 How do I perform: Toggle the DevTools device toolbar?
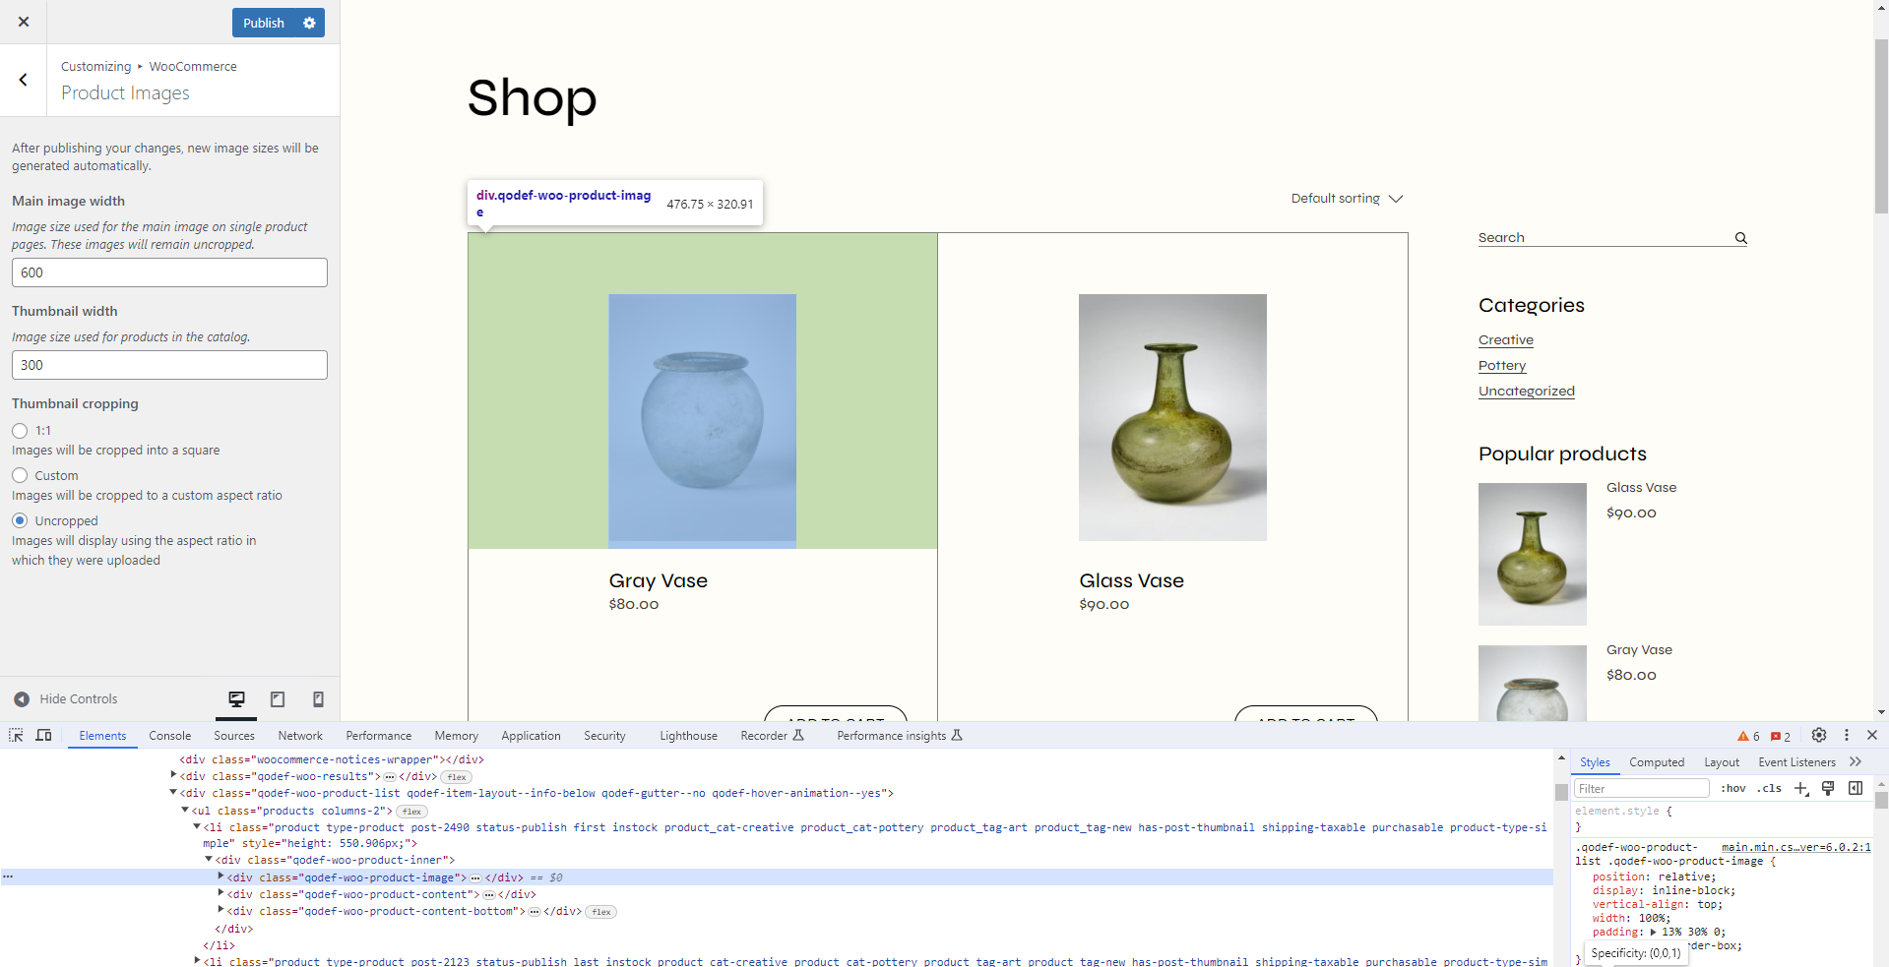pyautogui.click(x=43, y=735)
